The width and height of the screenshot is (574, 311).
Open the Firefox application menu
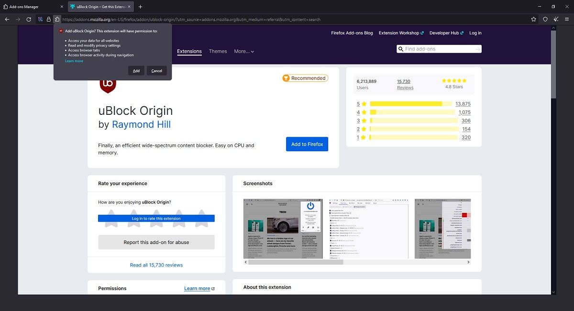567,20
